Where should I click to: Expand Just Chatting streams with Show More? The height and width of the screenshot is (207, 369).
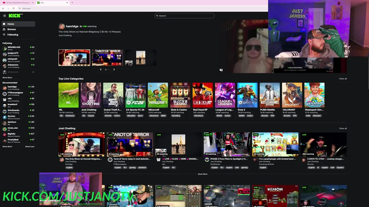coord(202,174)
